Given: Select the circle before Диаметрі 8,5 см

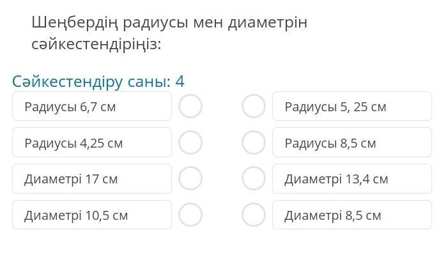Looking at the screenshot, I should click(254, 215).
